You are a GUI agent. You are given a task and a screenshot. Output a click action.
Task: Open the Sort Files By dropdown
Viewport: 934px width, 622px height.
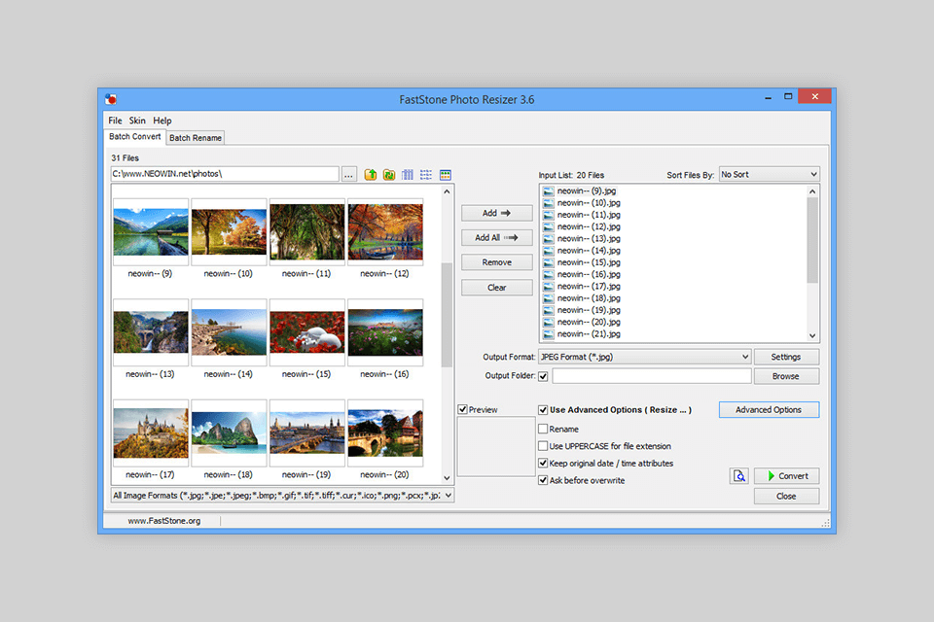point(769,174)
